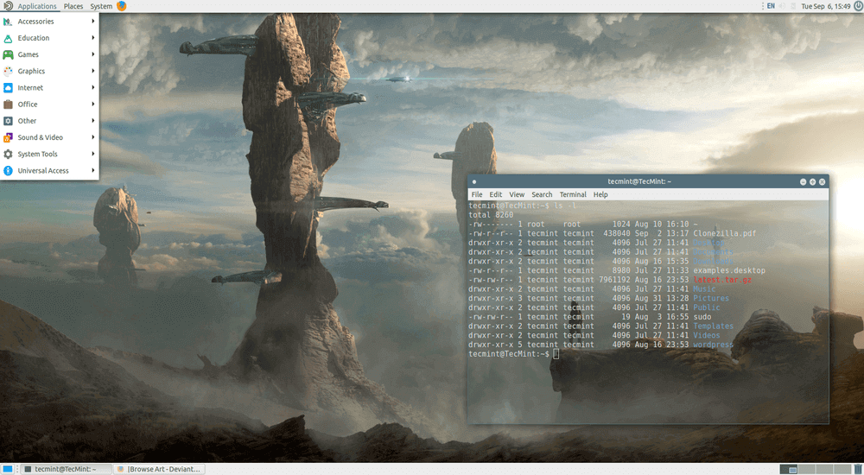Screen dimensions: 864x475
Task: Open the Sound & Video icon
Action: [8, 137]
